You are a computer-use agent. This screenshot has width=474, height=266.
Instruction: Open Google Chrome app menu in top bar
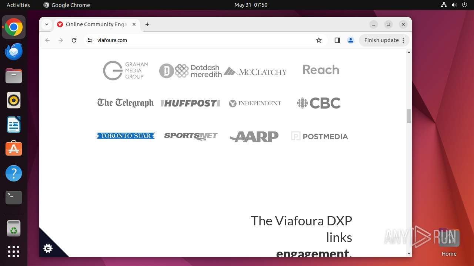(x=67, y=5)
